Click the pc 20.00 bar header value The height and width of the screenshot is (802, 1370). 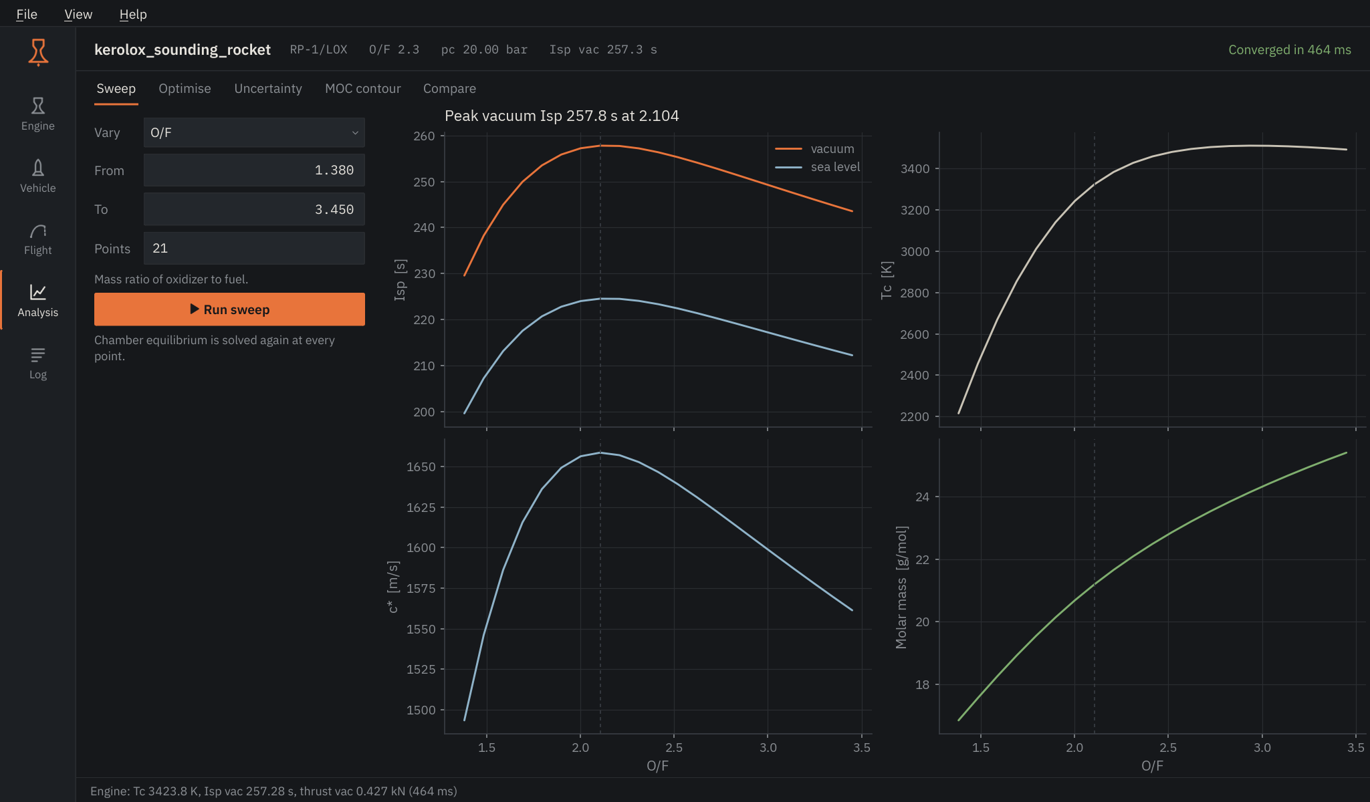click(x=484, y=49)
